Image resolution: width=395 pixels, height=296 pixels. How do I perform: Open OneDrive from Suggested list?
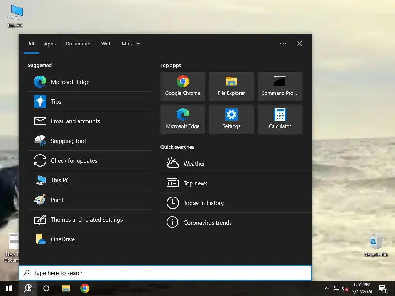click(89, 239)
